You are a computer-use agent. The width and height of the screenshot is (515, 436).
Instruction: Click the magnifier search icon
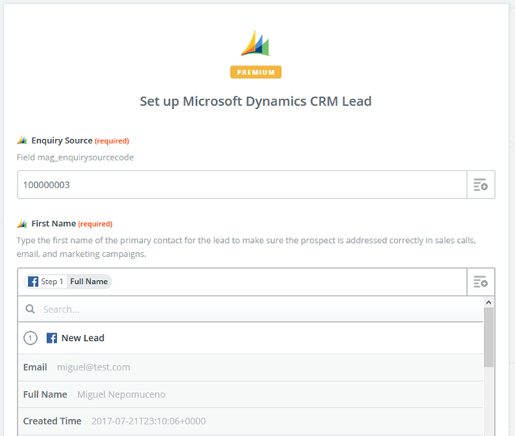click(x=30, y=309)
